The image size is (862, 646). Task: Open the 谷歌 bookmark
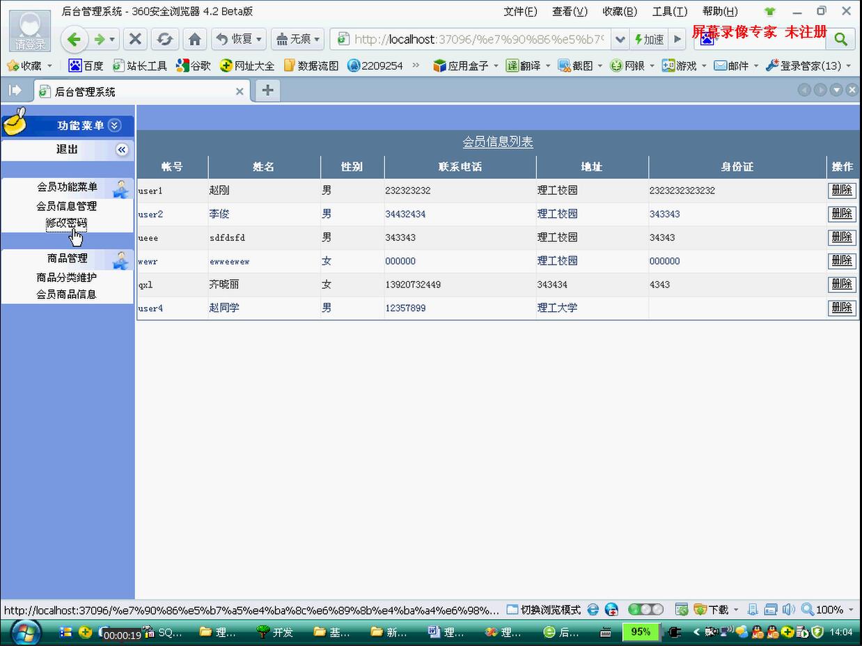pyautogui.click(x=194, y=65)
